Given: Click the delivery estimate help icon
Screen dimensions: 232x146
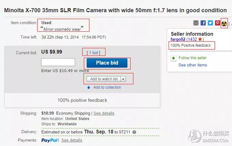Looking at the screenshot, I should [134, 132].
